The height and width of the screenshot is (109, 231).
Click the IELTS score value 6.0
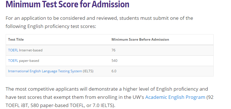114,71
